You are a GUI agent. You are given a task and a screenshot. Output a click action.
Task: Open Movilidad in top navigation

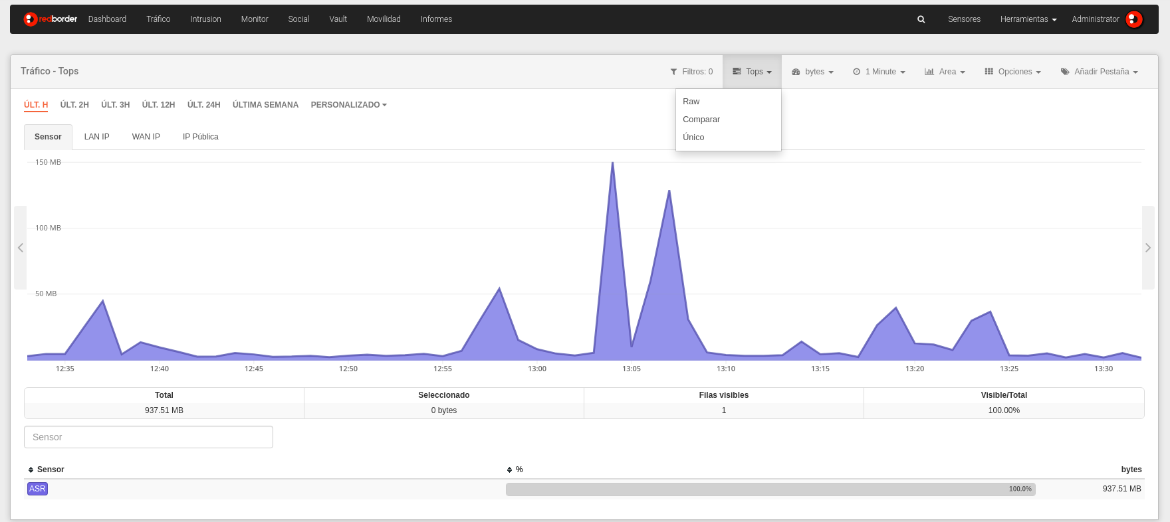click(x=384, y=19)
